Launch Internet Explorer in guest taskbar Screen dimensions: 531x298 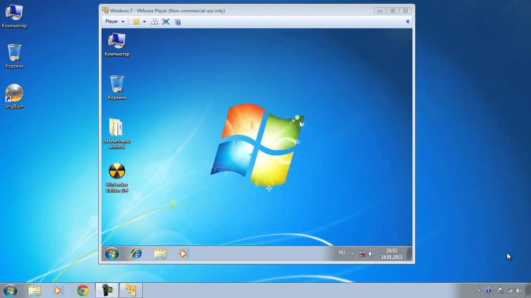tap(136, 254)
